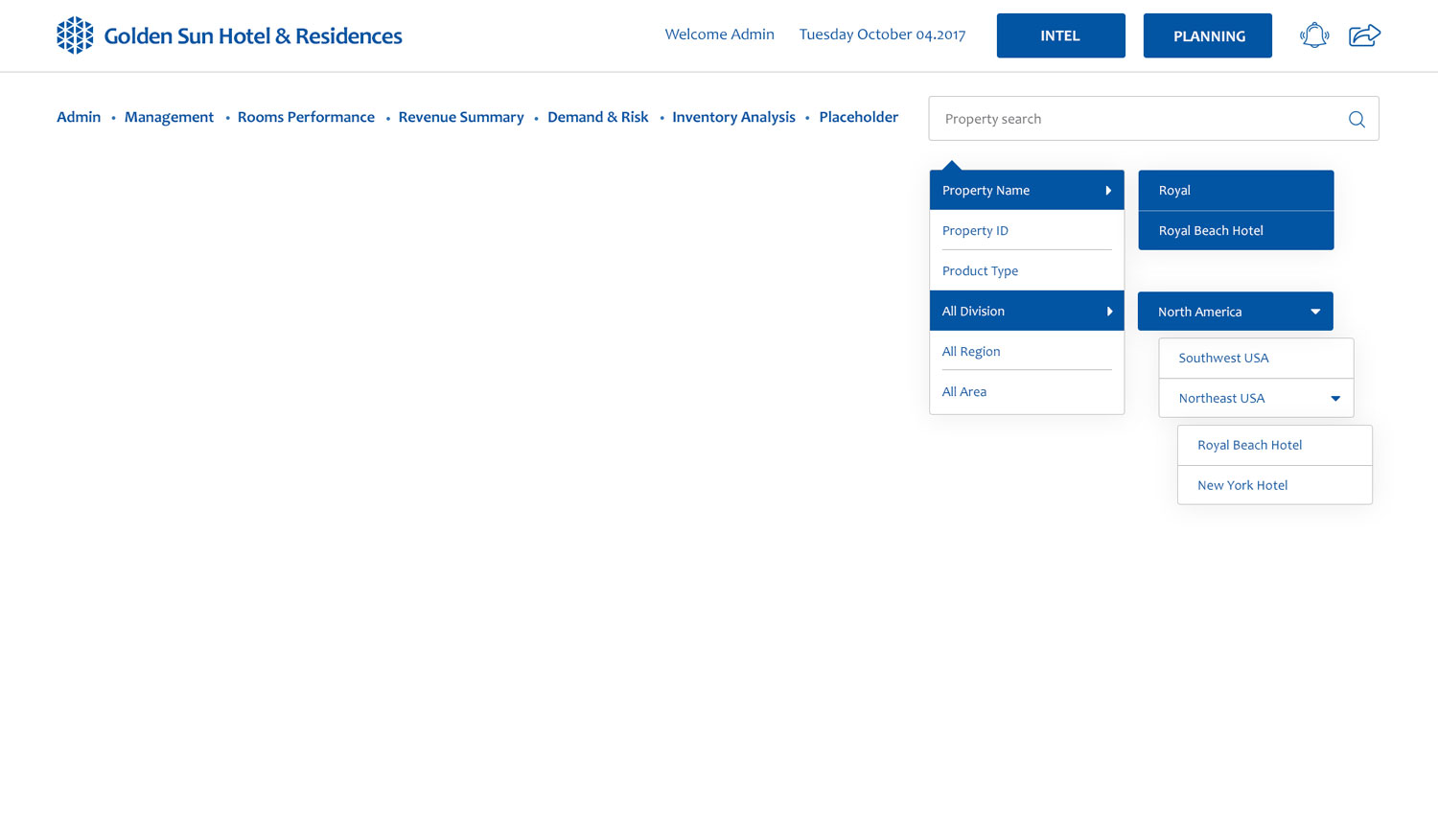Open Rooms Performance page

[x=306, y=117]
